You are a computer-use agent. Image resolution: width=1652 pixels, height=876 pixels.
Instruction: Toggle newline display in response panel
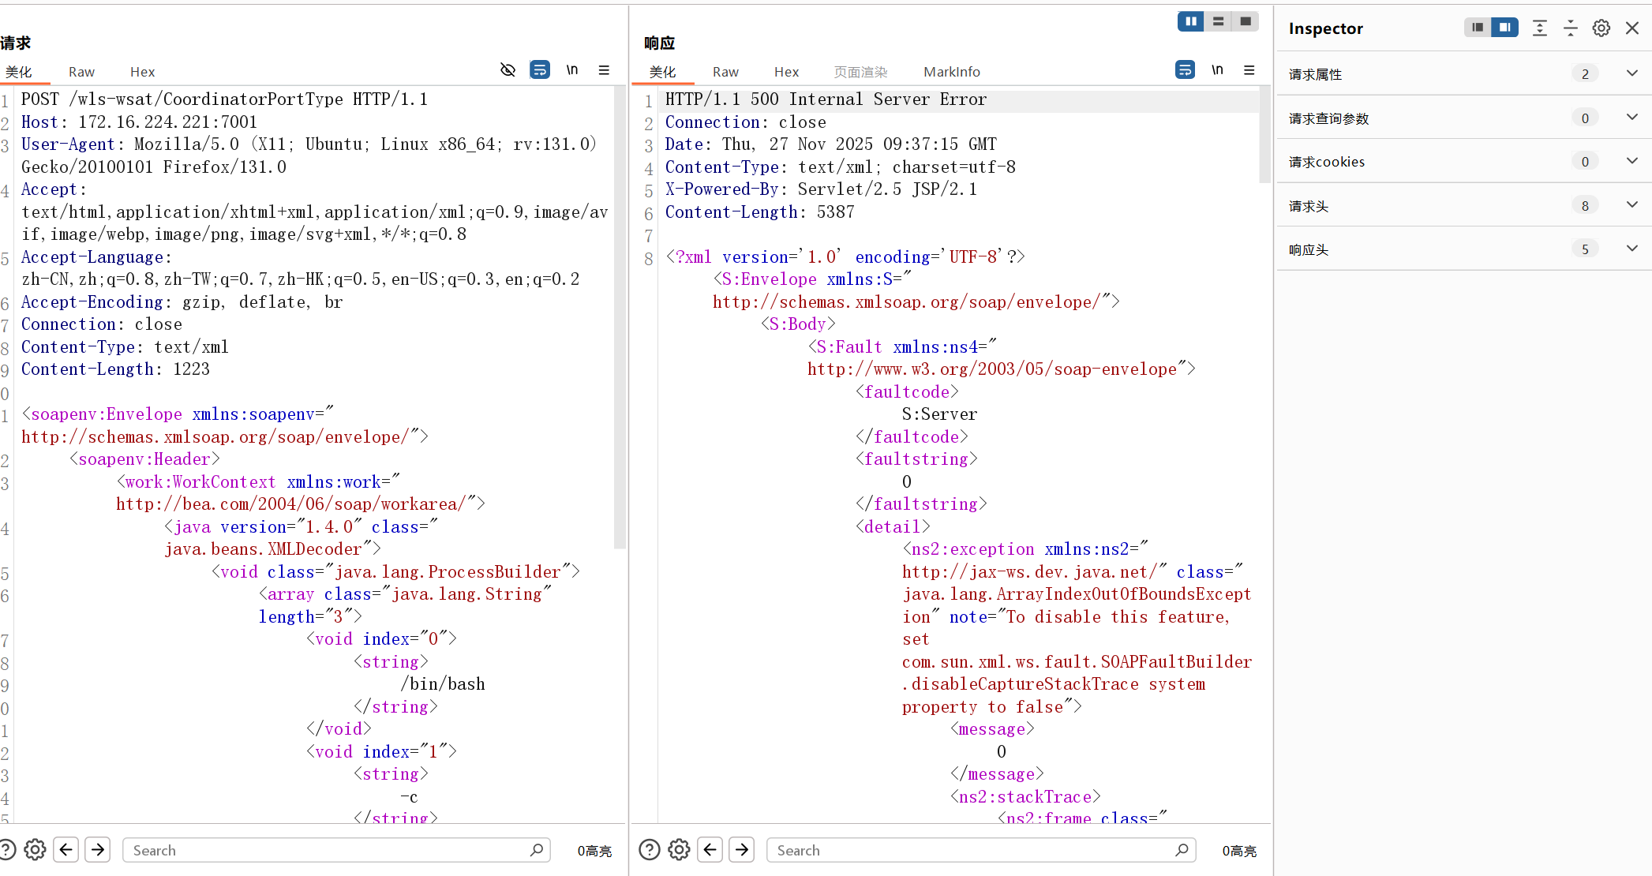coord(1217,70)
